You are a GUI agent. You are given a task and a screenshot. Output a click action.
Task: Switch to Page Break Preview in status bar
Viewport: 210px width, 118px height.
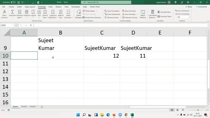pyautogui.click(x=183, y=110)
